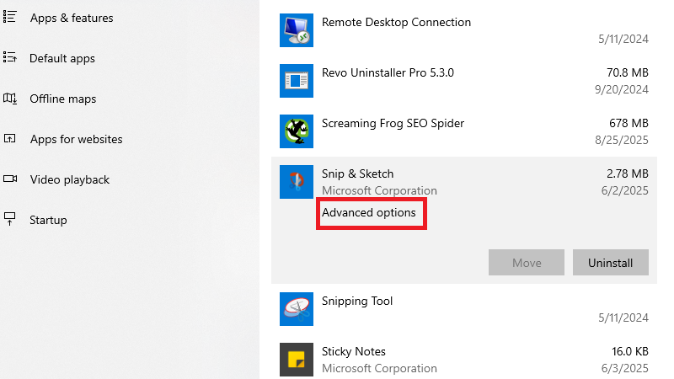Click the Video playback camera icon
This screenshot has width=674, height=379.
(10, 179)
